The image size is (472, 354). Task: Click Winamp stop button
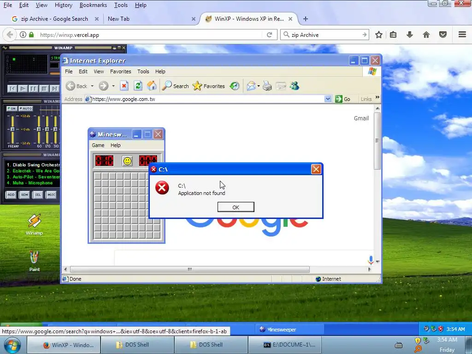[44, 88]
